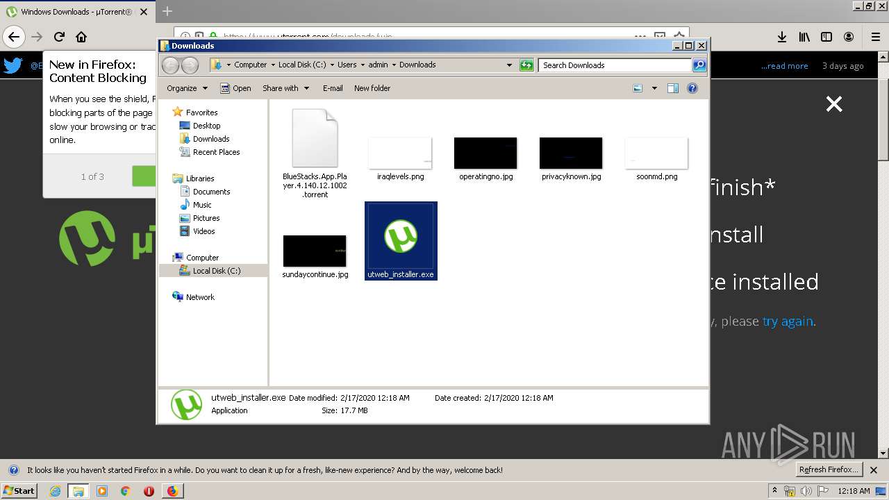889x500 pixels.
Task: Select soonmd.png file
Action: [x=656, y=158]
